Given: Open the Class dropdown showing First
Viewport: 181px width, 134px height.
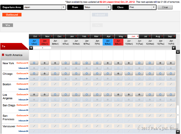Looking at the screenshot, I should coord(142,7).
